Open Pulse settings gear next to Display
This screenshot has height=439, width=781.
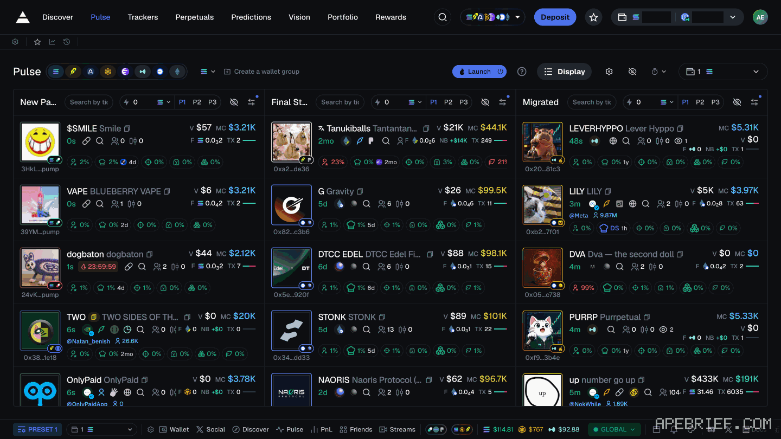pyautogui.click(x=609, y=72)
